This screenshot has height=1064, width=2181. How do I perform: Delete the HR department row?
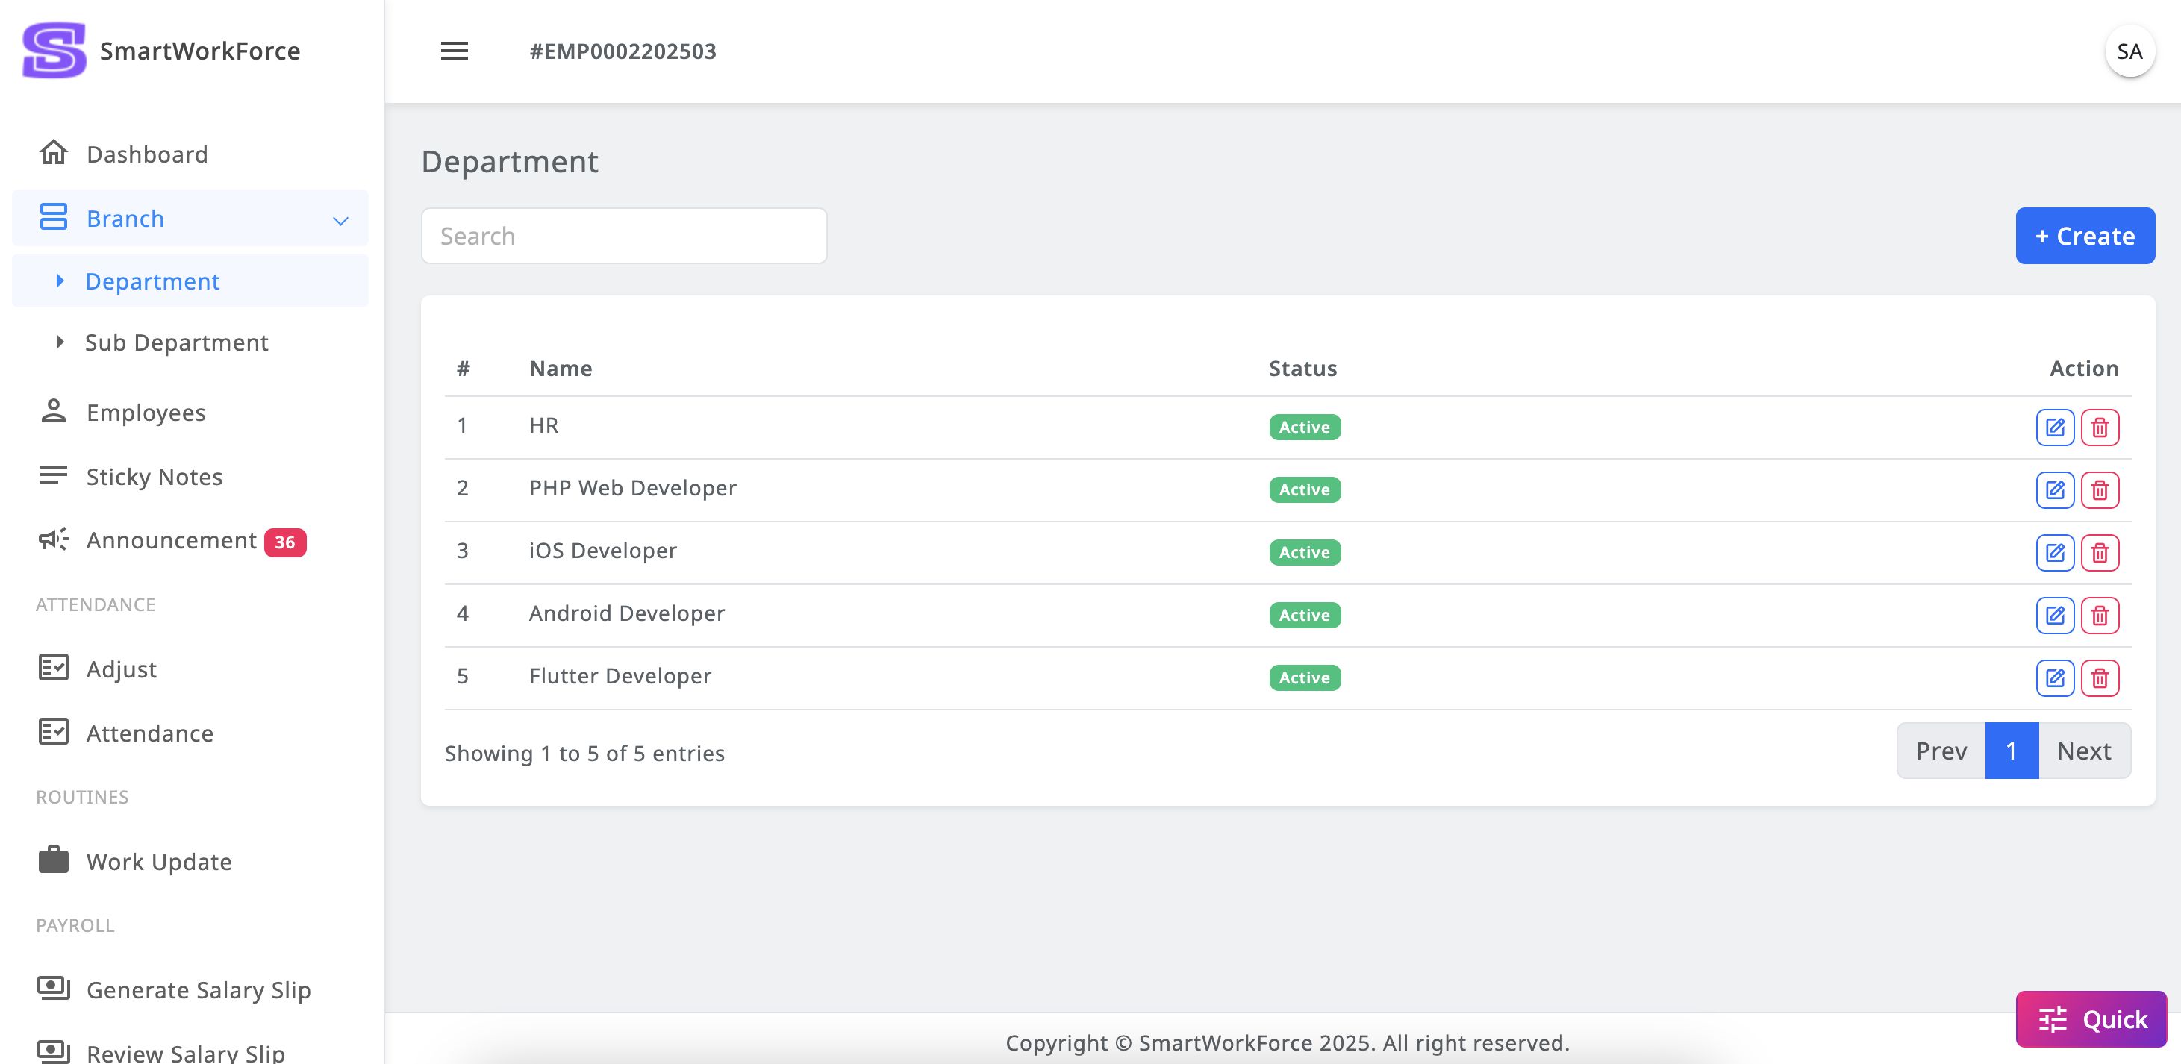click(x=2099, y=427)
